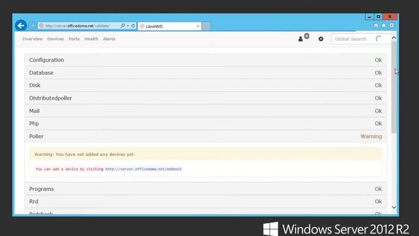Image resolution: width=419 pixels, height=236 pixels.
Task: Click the user account icon
Action: pos(301,39)
